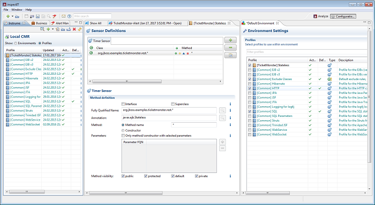Check [Common] WebService in Environment Settings

250,130
